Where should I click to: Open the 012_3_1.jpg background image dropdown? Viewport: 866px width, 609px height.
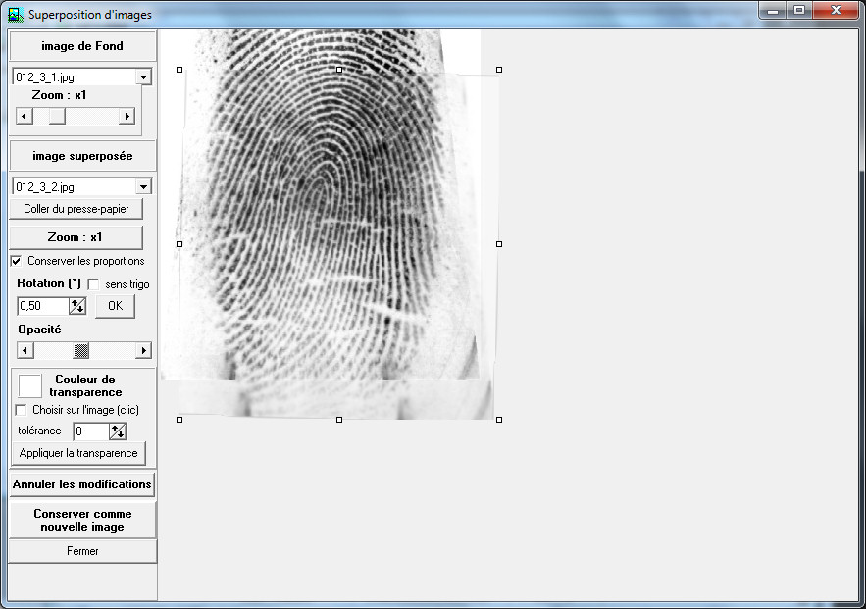143,77
